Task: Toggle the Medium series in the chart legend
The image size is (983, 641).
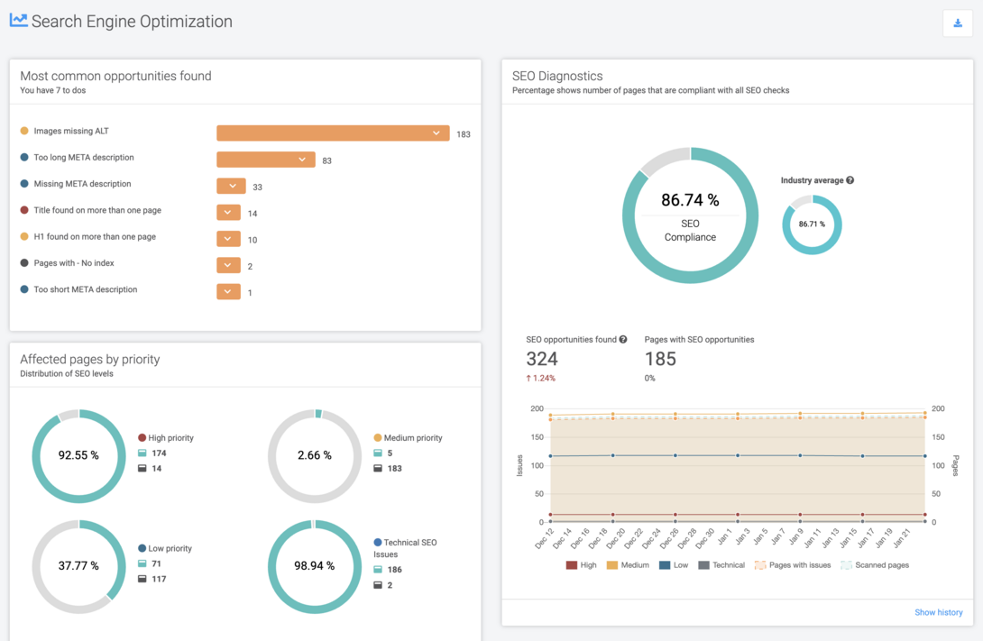Action: pos(629,564)
